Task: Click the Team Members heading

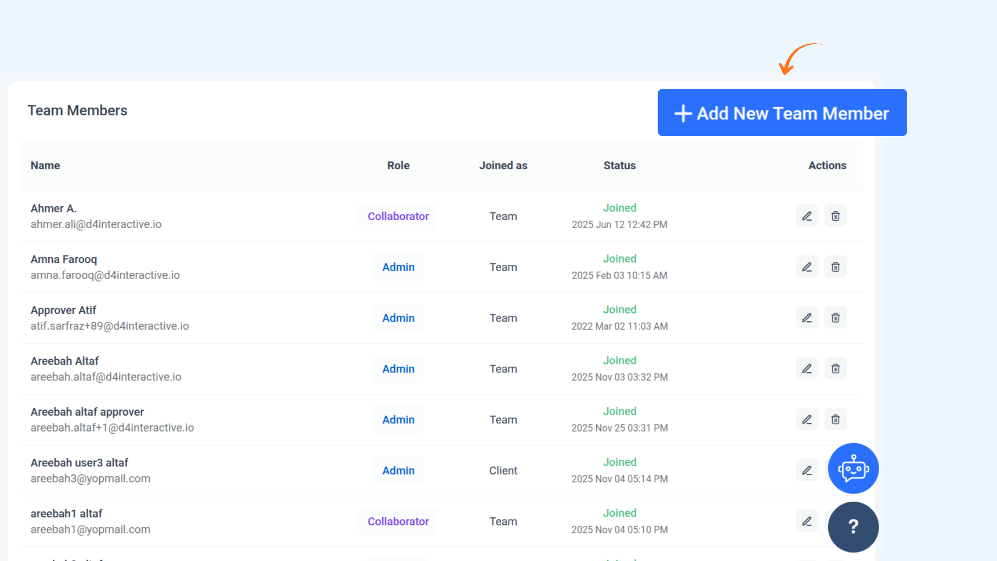Action: [x=77, y=110]
